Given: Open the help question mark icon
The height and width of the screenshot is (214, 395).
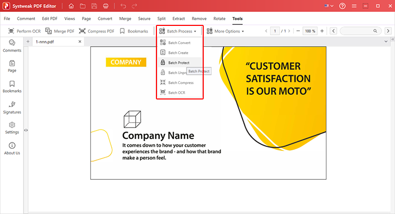Looking at the screenshot, I should point(342,6).
